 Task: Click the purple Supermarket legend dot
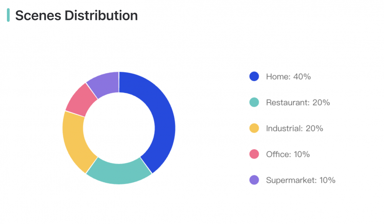pos(254,180)
